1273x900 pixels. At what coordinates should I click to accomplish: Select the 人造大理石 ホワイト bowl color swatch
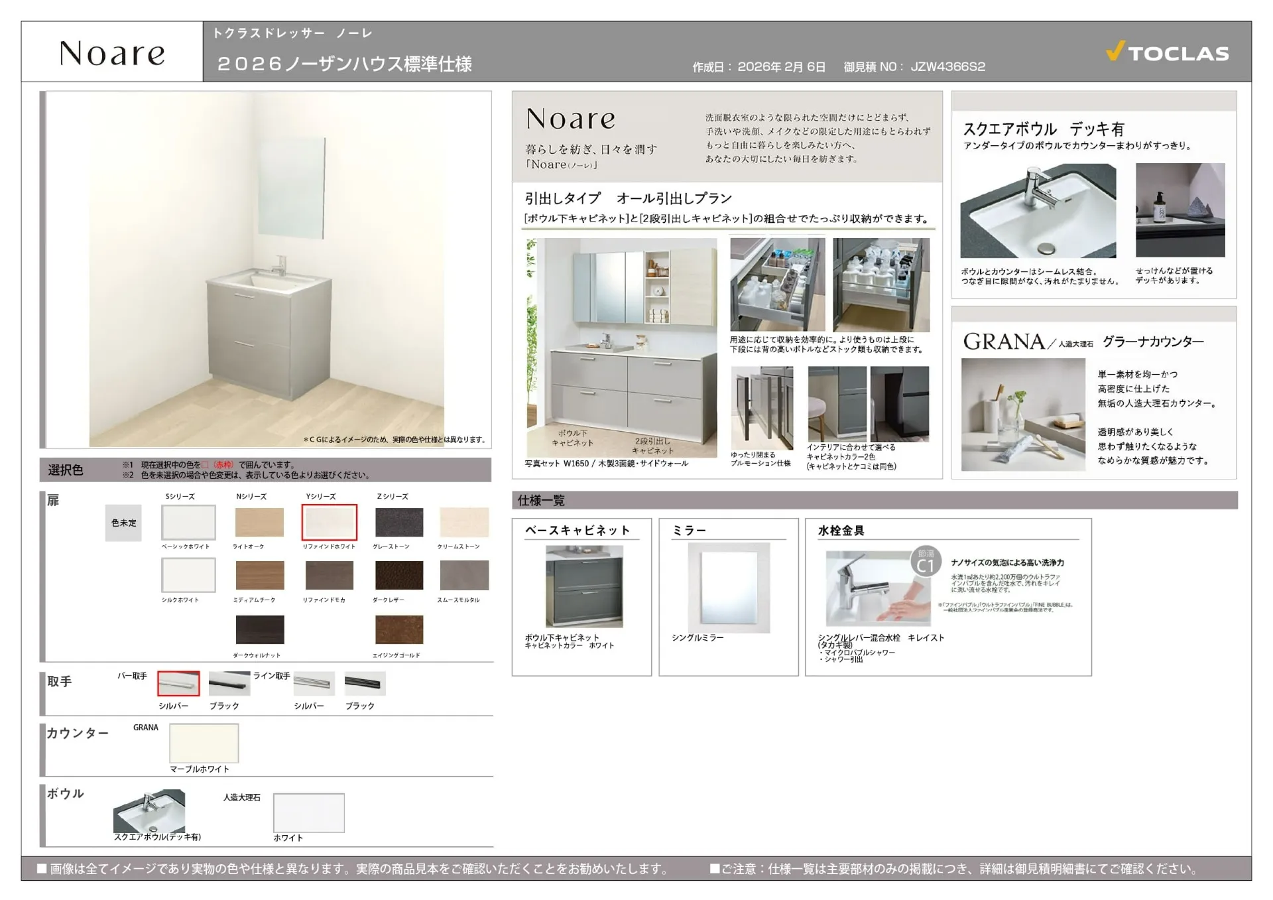[308, 812]
